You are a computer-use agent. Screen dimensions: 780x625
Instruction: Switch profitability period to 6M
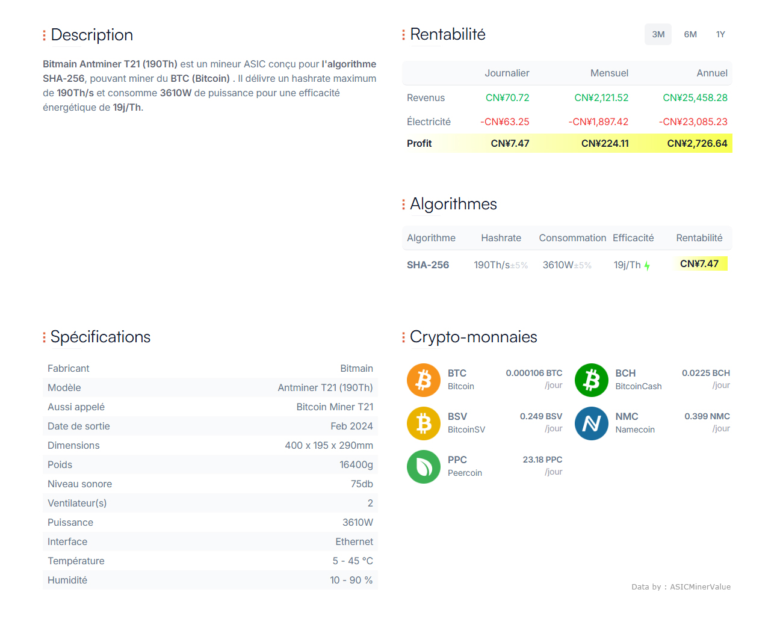pyautogui.click(x=690, y=34)
